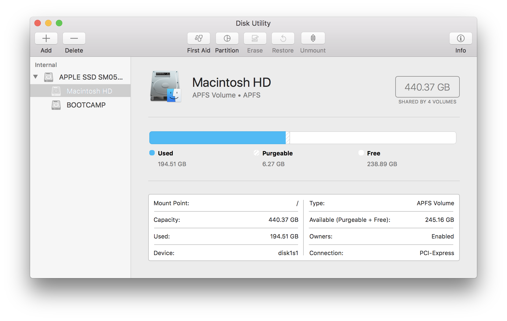Click the Owners Enabled value
The image size is (507, 321).
pyautogui.click(x=443, y=236)
